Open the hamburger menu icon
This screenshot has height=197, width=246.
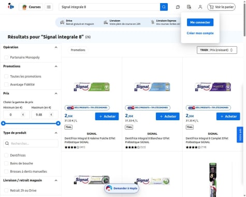(49, 7)
